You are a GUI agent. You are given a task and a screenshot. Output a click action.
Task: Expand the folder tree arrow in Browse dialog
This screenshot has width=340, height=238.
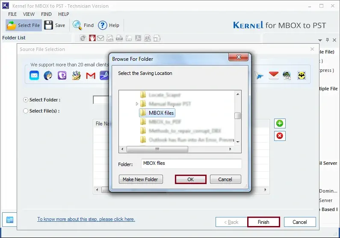[x=137, y=104]
